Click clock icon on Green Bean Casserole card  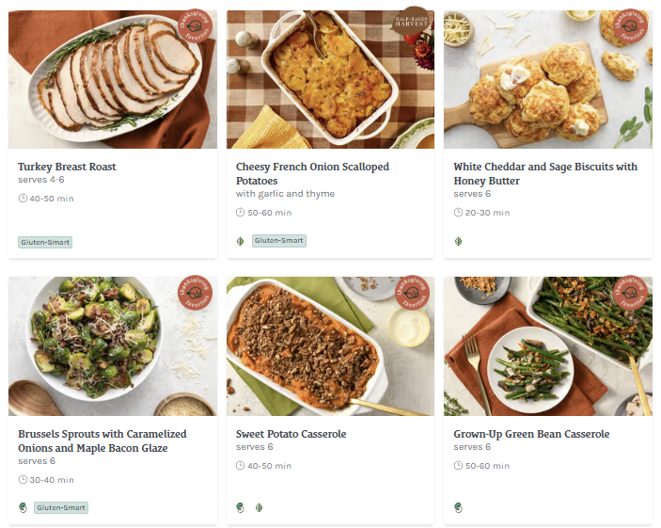459,466
